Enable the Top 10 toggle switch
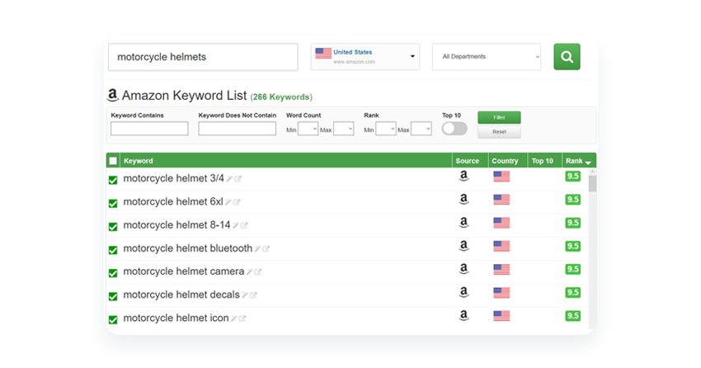The width and height of the screenshot is (701, 368). (454, 129)
